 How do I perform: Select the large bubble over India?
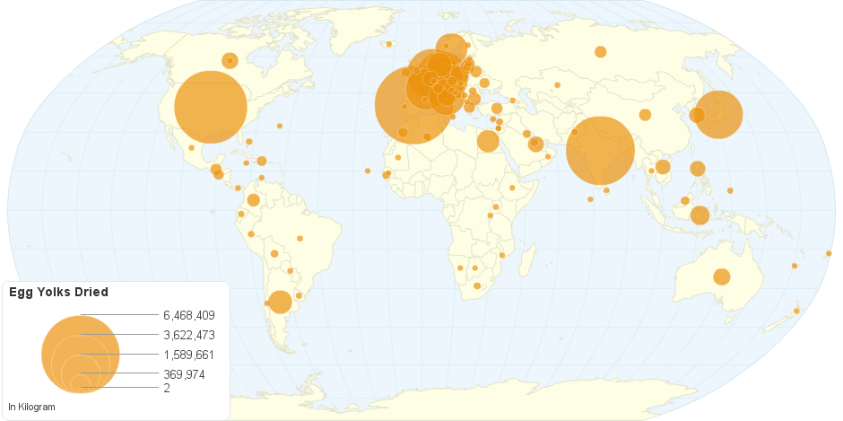[600, 151]
